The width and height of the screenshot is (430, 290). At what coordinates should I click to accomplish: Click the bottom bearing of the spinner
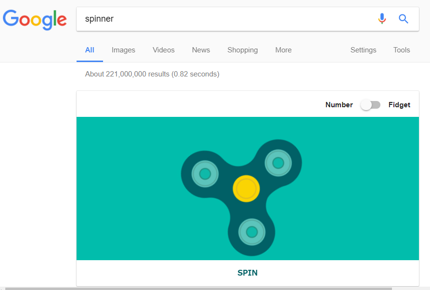click(x=251, y=232)
